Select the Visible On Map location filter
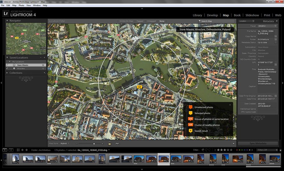The image size is (284, 171). point(126,21)
